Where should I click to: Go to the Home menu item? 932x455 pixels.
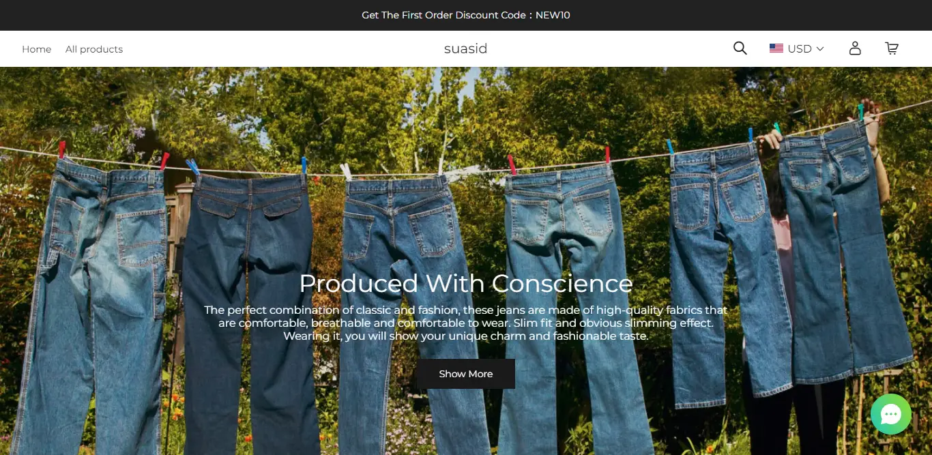[x=37, y=49]
